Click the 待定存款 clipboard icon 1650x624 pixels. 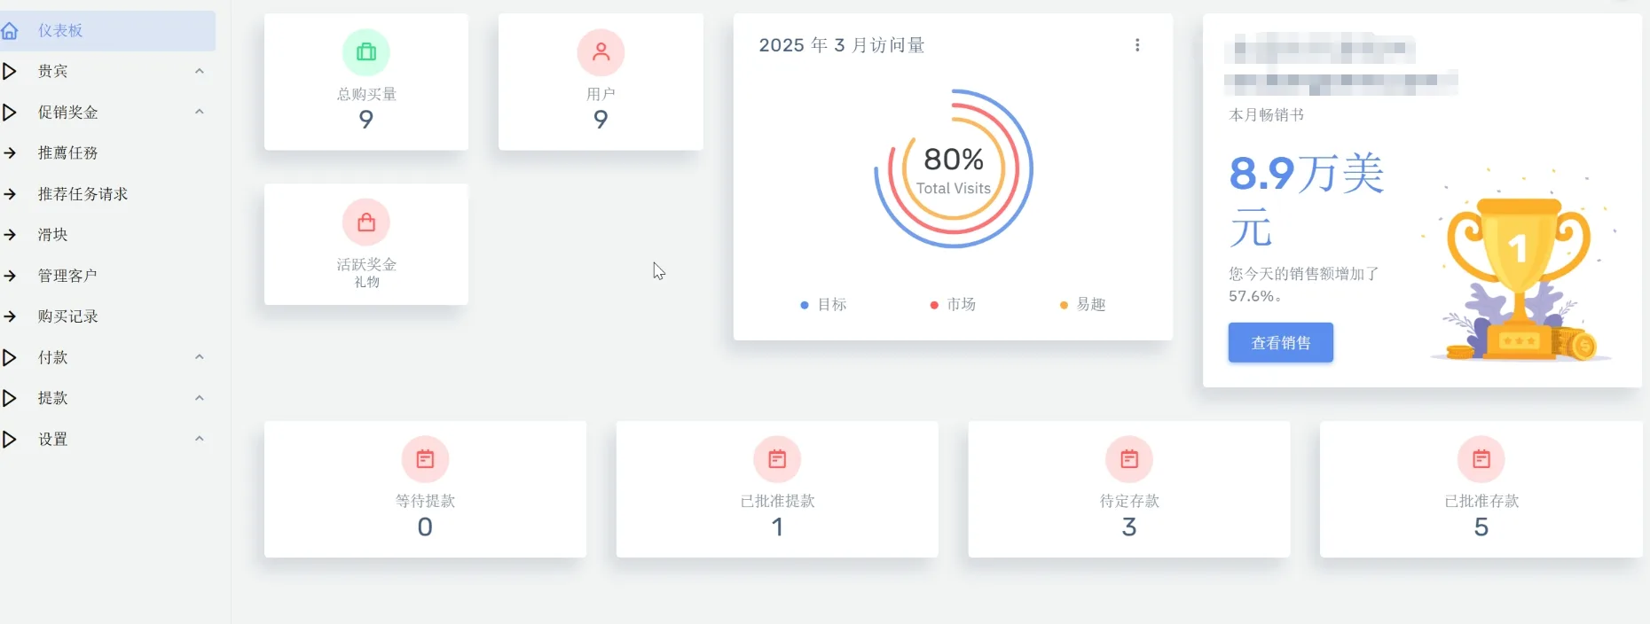coord(1127,459)
